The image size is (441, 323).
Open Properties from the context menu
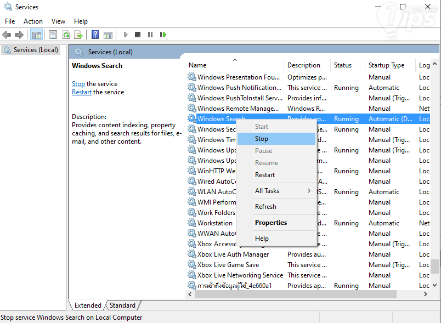click(x=271, y=223)
